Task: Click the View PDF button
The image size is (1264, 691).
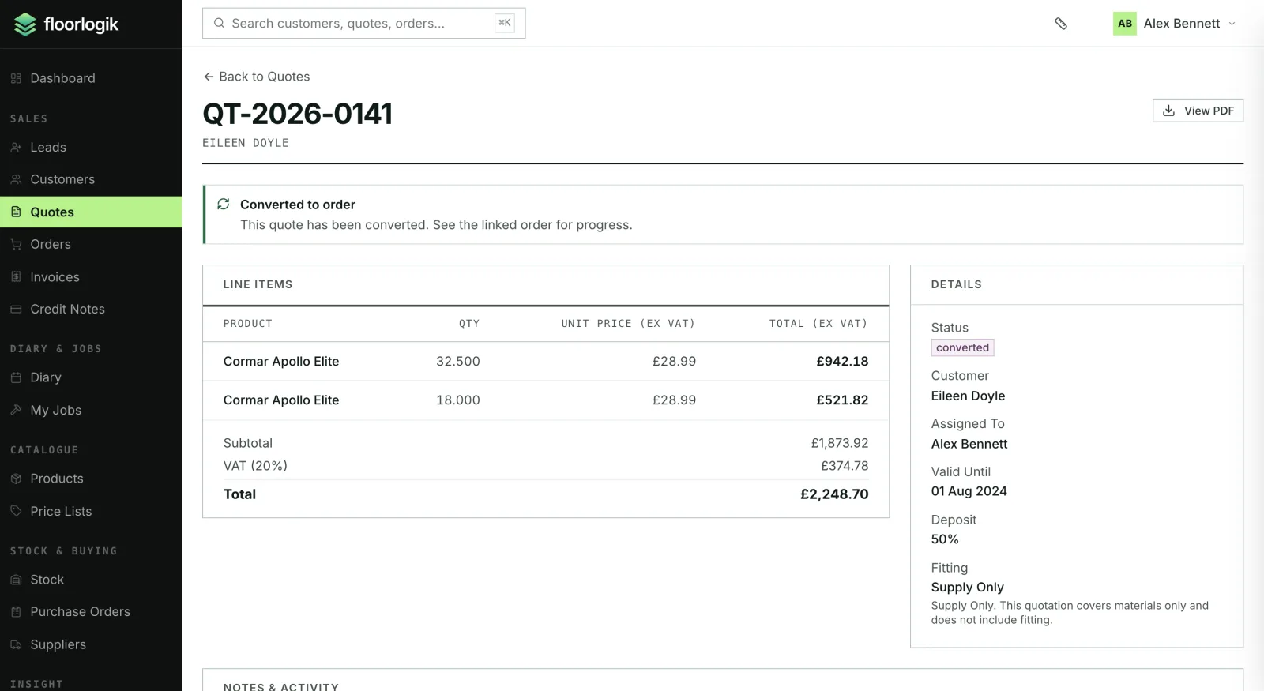Action: [x=1198, y=111]
